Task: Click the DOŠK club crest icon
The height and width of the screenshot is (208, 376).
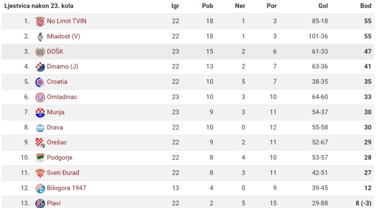Action: (40, 52)
